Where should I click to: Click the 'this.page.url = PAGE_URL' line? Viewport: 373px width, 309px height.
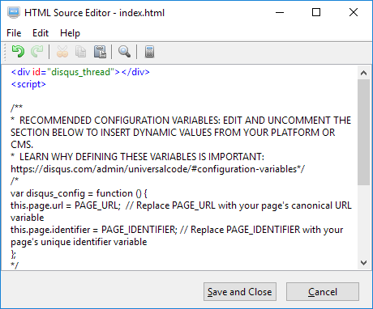[x=181, y=205]
